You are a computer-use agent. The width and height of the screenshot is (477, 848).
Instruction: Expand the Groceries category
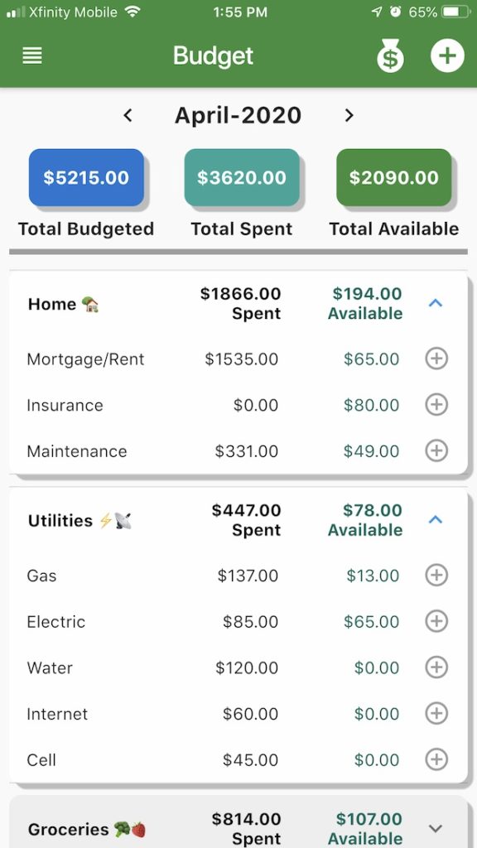[x=436, y=828]
